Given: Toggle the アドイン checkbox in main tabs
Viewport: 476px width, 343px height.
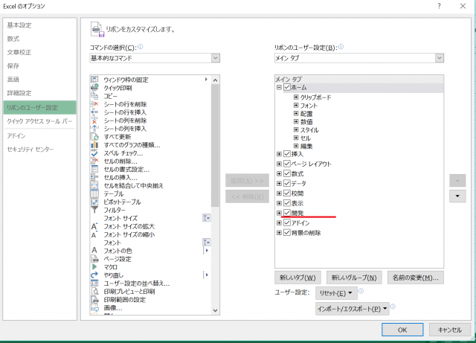Looking at the screenshot, I should pyautogui.click(x=287, y=222).
